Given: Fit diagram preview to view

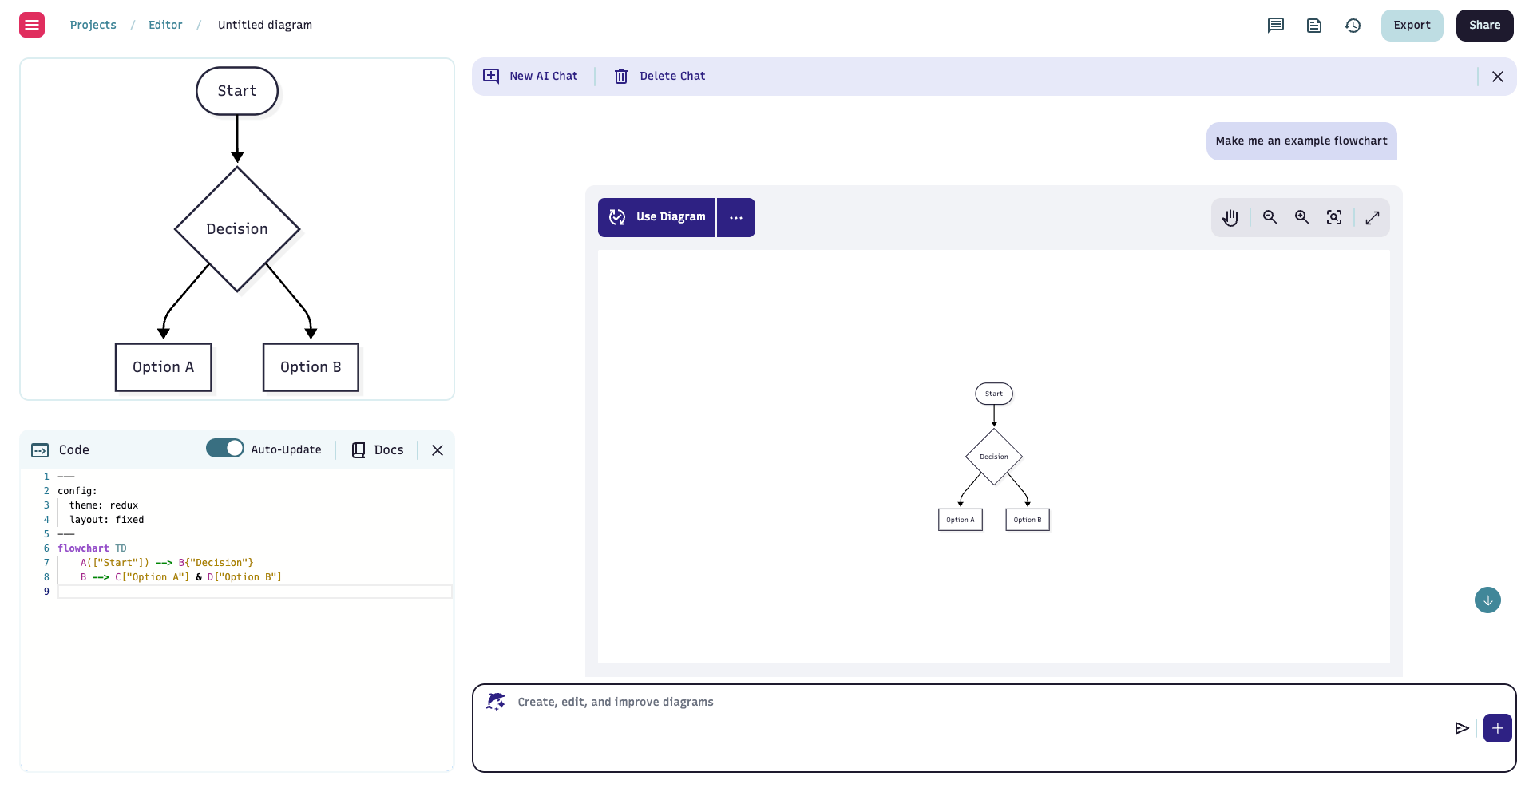Looking at the screenshot, I should (1334, 217).
